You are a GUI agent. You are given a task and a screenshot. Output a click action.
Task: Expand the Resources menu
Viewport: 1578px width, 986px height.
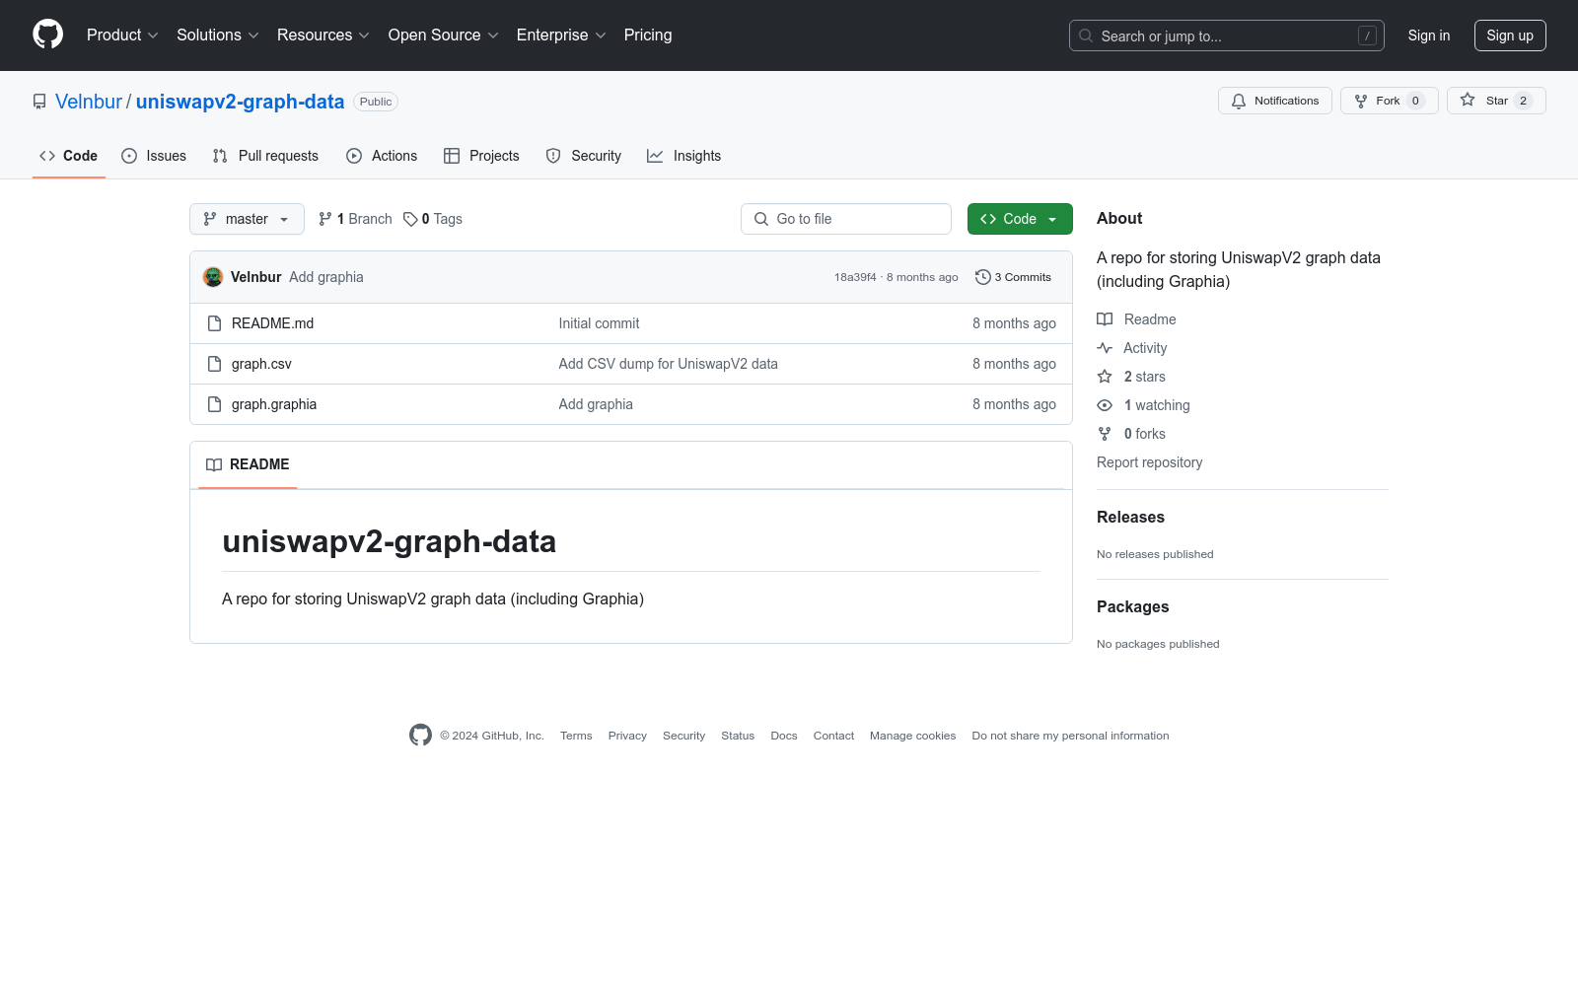coord(323,35)
